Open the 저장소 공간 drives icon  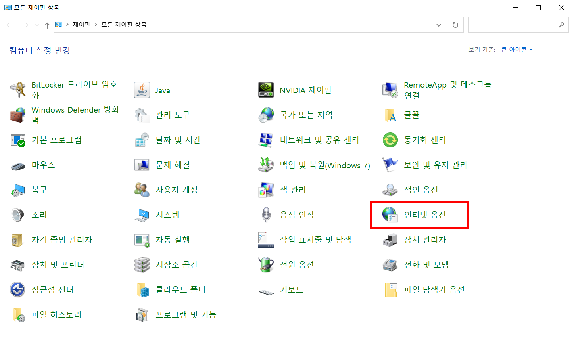142,265
